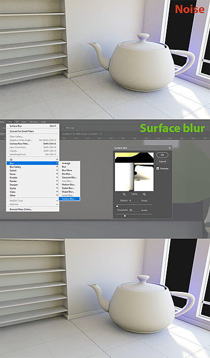Choose last filter Surface Blur Ctrl+F
The height and width of the screenshot is (358, 210).
(x=33, y=126)
